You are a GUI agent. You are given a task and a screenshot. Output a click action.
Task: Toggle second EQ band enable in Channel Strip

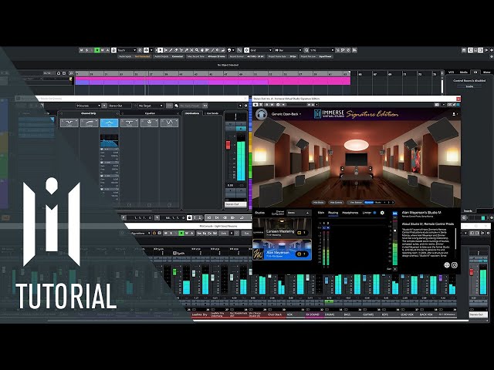pyautogui.click(x=101, y=163)
